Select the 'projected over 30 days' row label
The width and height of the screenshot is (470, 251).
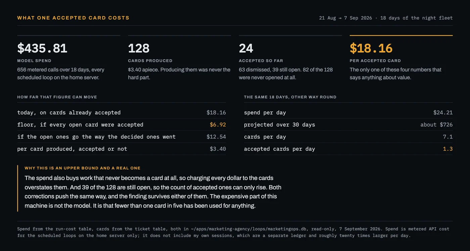[x=279, y=125]
